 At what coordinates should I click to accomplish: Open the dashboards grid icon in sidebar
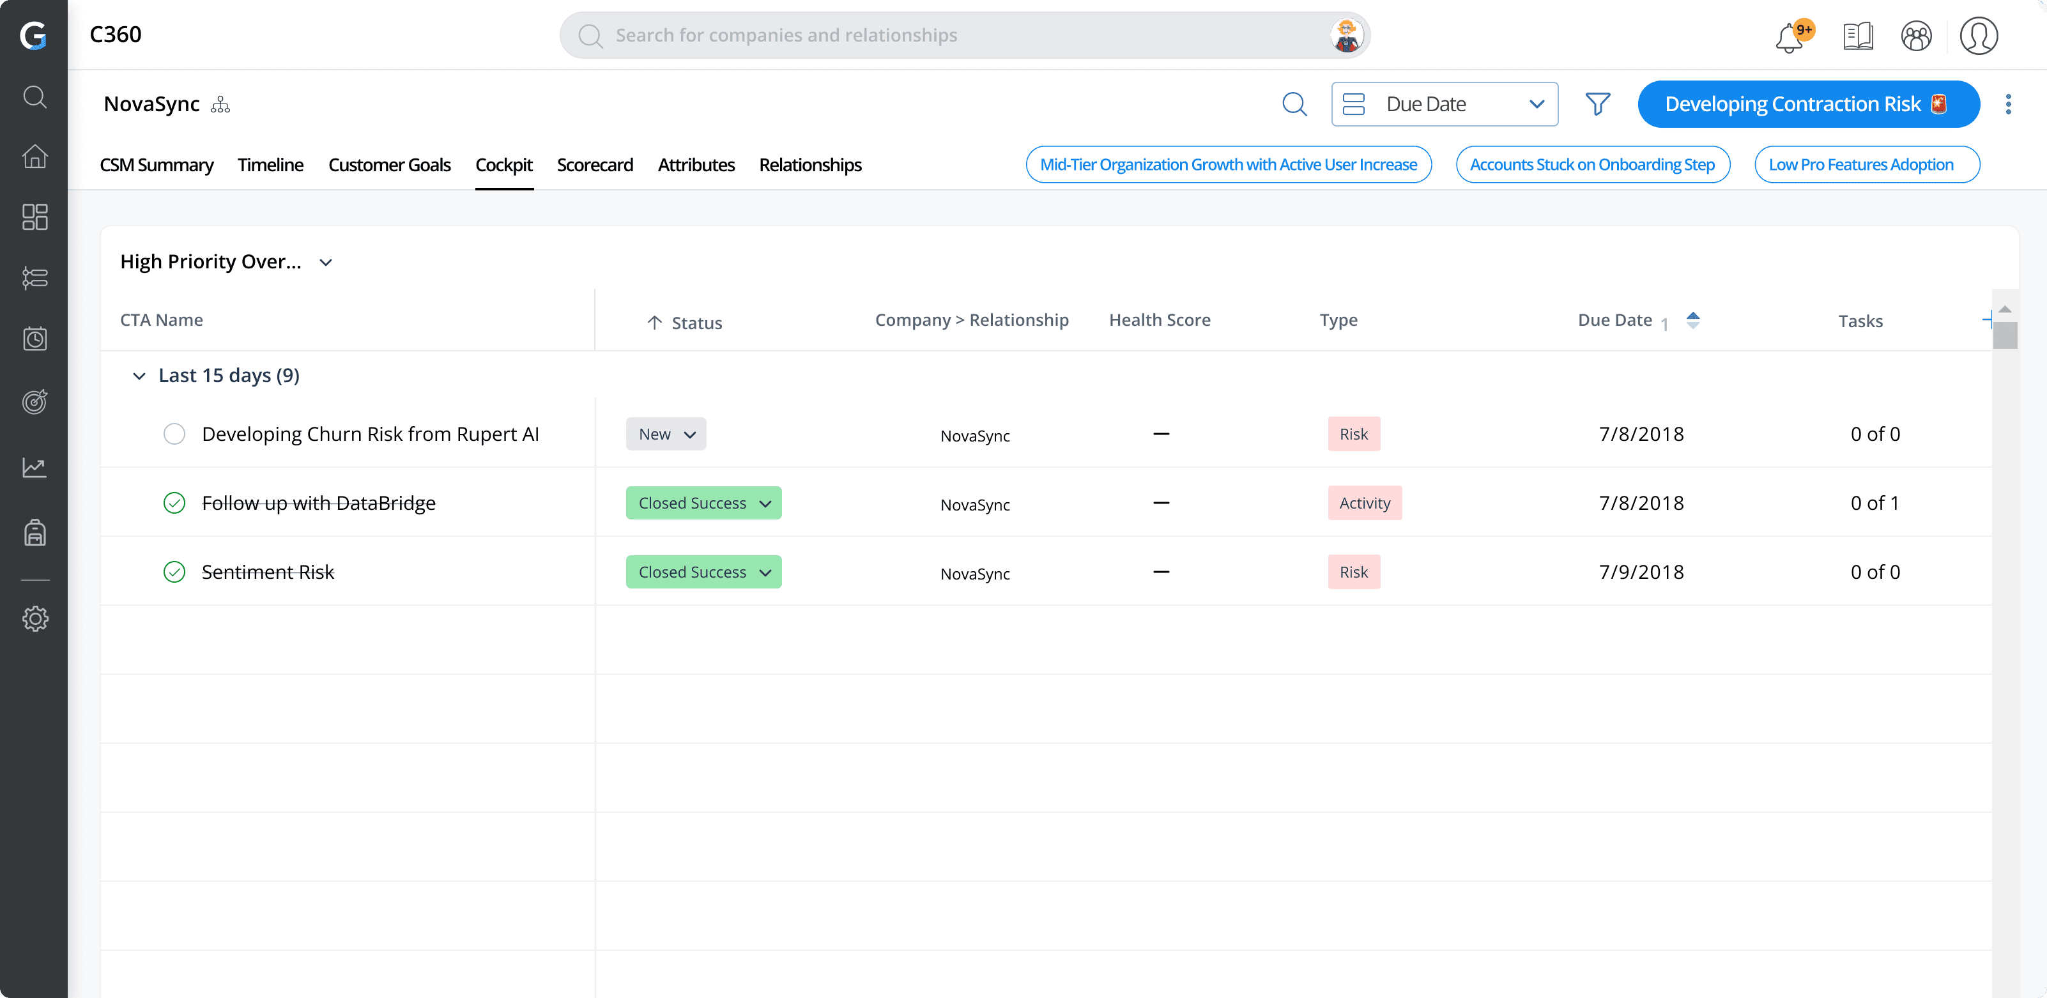point(35,217)
